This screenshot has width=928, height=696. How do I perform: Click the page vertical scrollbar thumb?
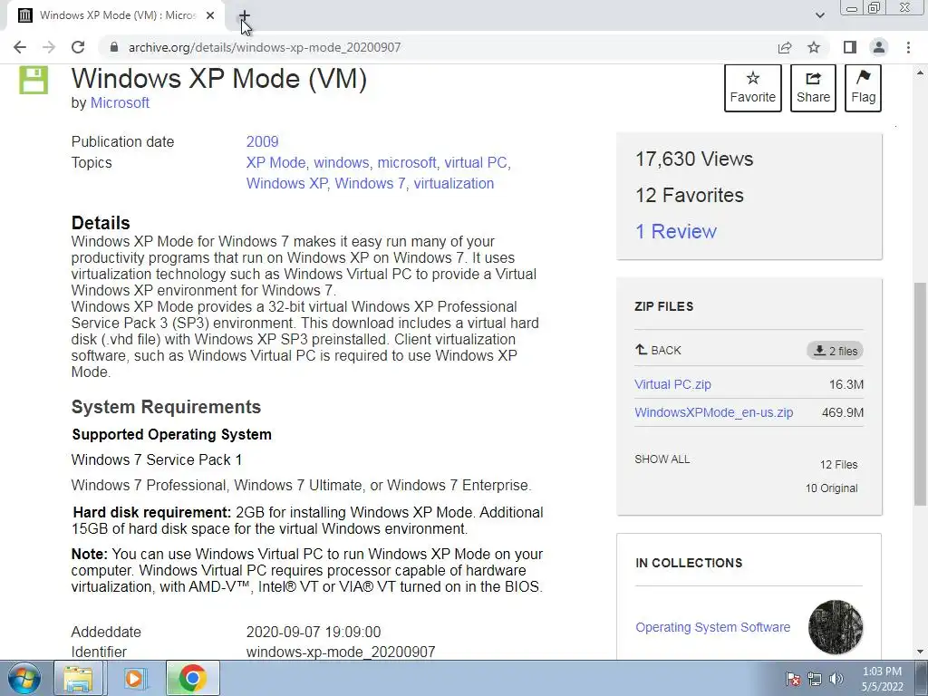tap(920, 393)
